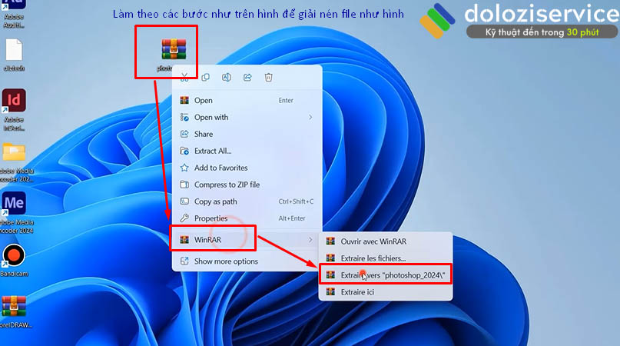Click the wrench icon beside Properties
This screenshot has height=346, width=620.
point(184,218)
